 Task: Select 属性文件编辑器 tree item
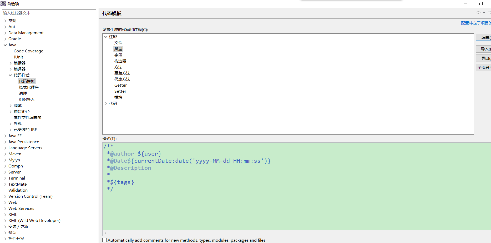pyautogui.click(x=27, y=118)
